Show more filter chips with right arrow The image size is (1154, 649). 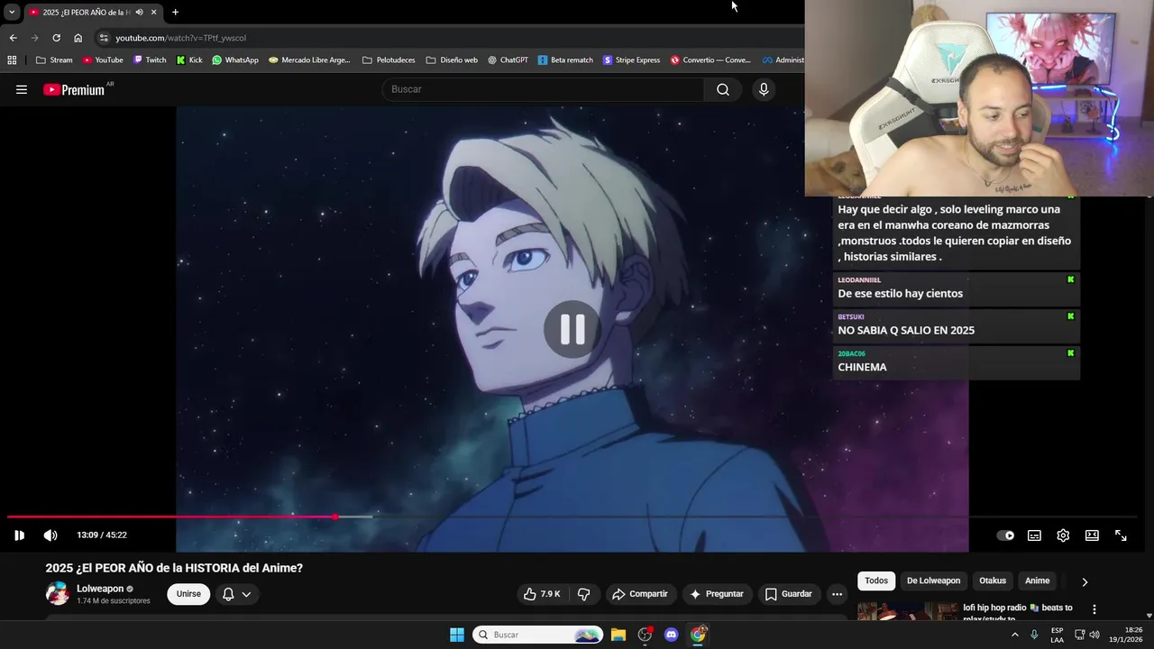(1085, 581)
